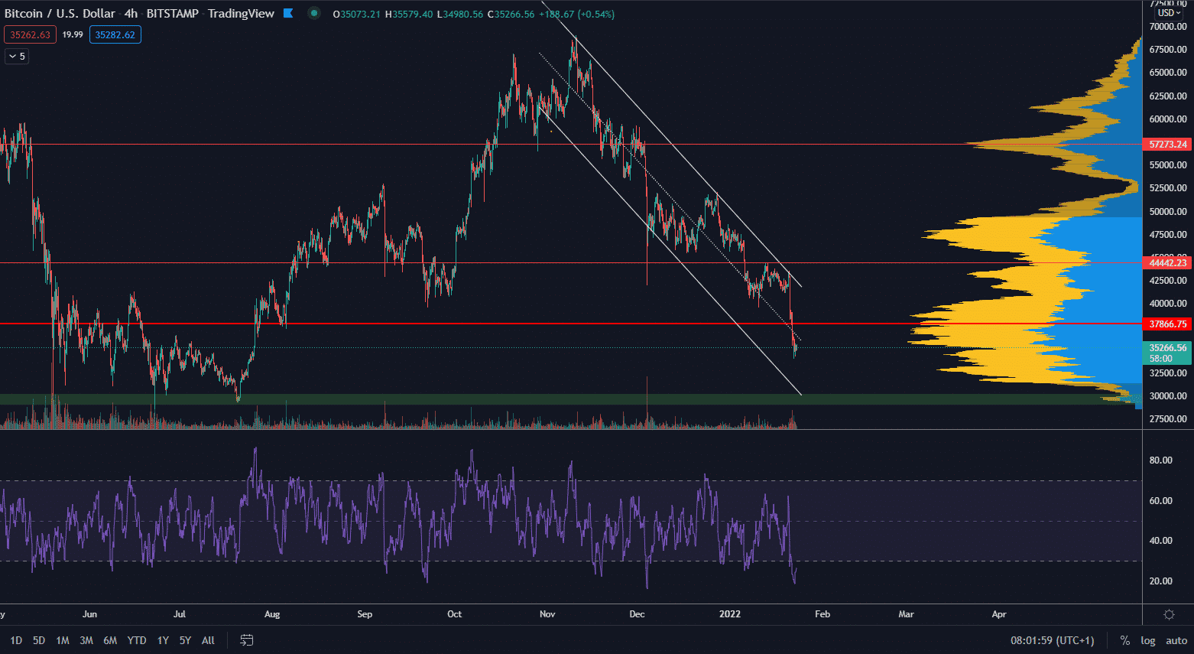Click the green market status indicator

pyautogui.click(x=313, y=13)
